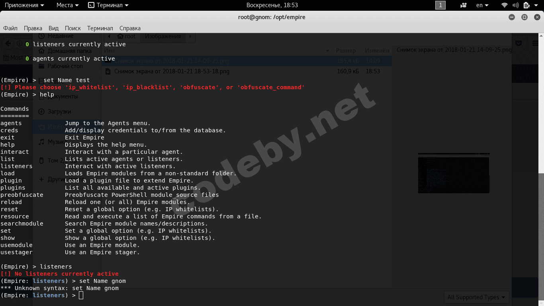Open the Места menu in top bar
544x306 pixels.
[67, 5]
